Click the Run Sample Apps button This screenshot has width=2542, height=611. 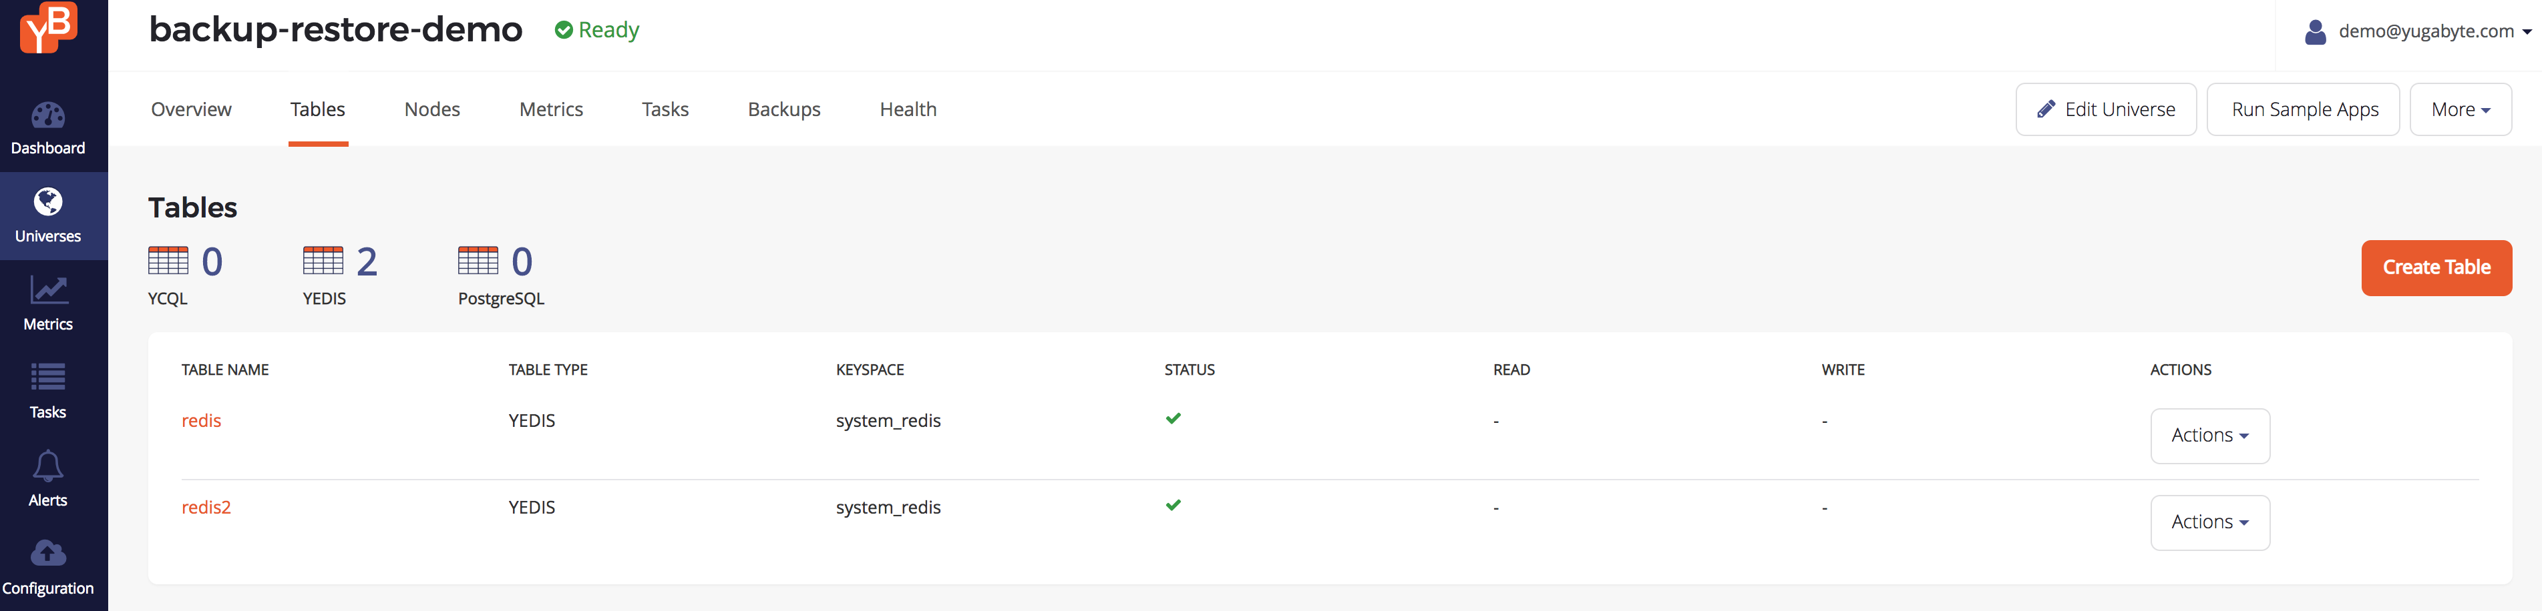2303,109
